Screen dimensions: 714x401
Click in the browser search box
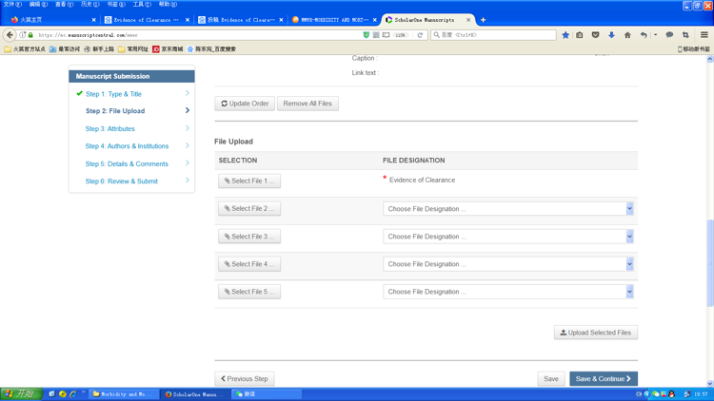click(x=495, y=35)
